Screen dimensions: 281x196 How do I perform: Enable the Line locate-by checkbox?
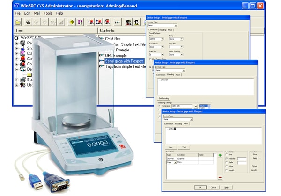tap(226, 154)
